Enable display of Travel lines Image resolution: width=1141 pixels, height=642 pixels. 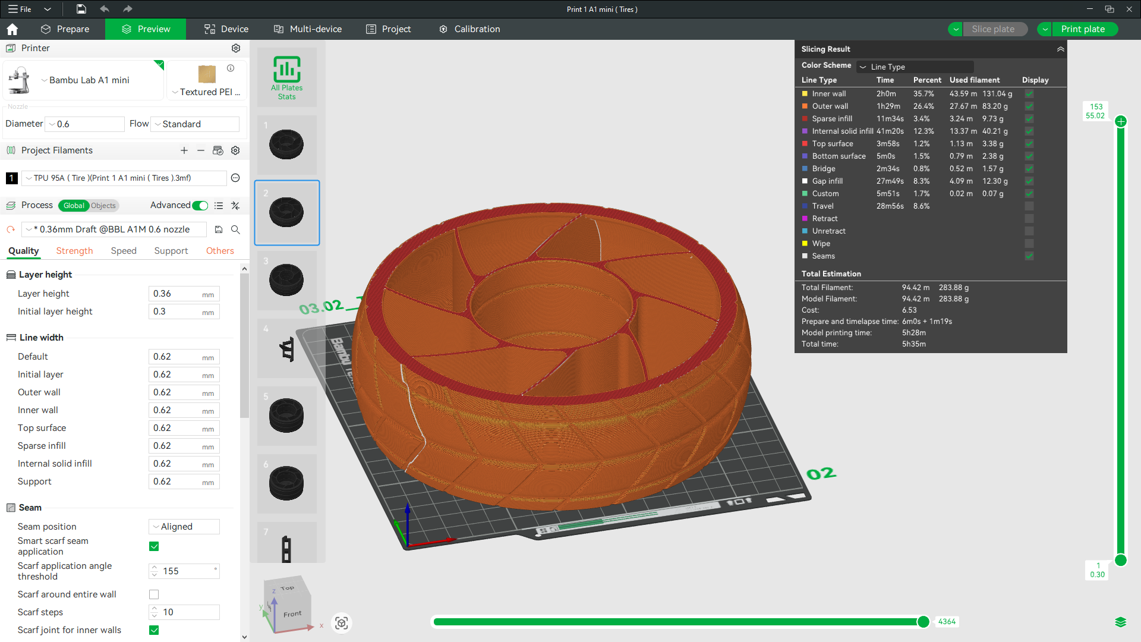1029,206
